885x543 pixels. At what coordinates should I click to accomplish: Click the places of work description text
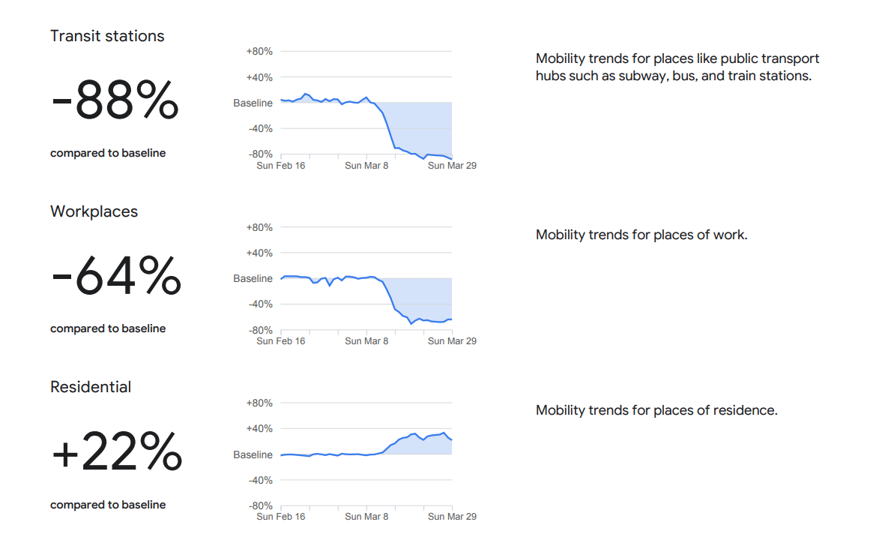pos(641,235)
